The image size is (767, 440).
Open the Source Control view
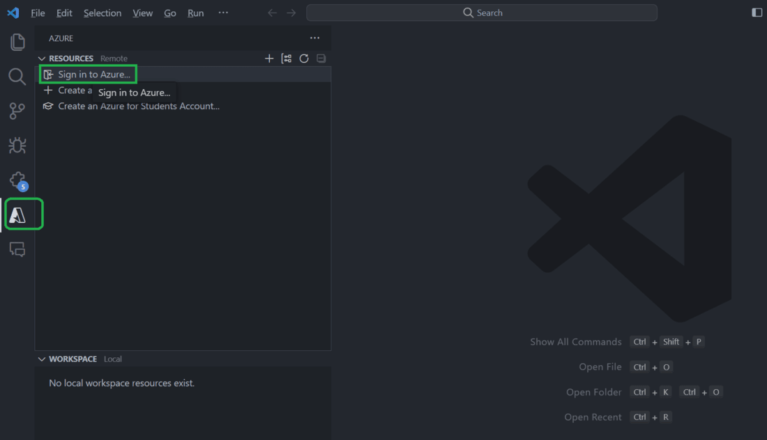17,111
